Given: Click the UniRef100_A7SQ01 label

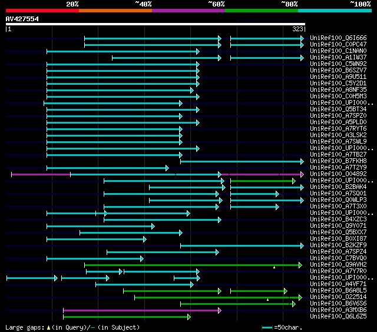Looking at the screenshot, I should click(x=338, y=194).
